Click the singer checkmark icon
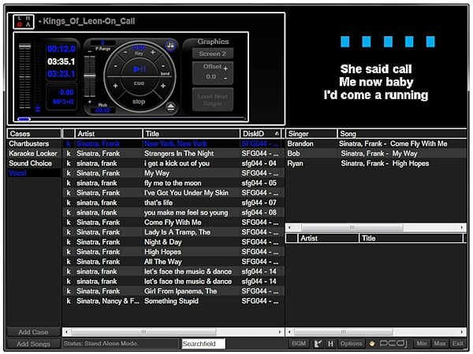Screen dimensions: 473x354 pyautogui.click(x=318, y=344)
